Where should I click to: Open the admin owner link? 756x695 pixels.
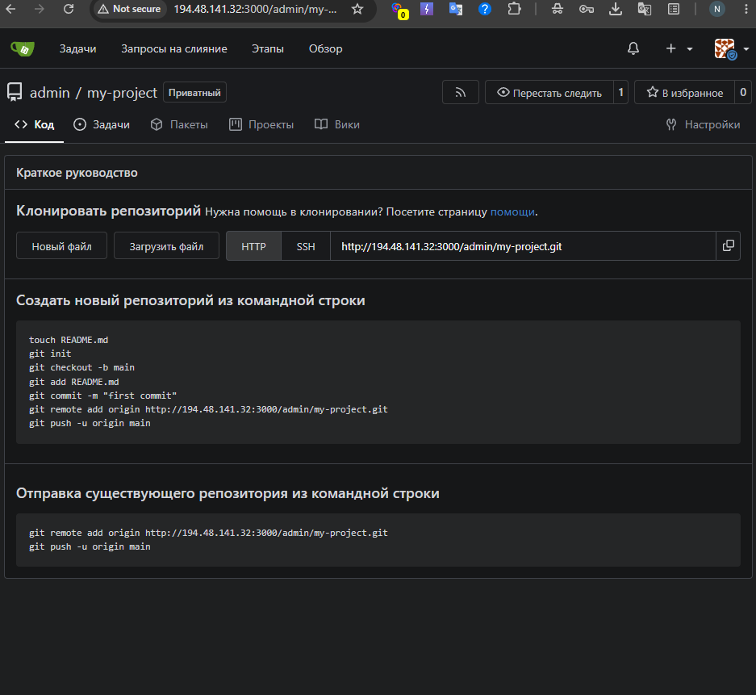coord(50,93)
